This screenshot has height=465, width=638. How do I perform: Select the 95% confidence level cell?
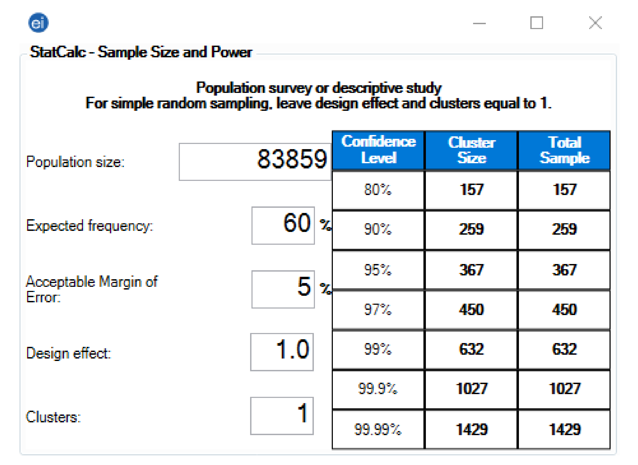click(x=378, y=269)
